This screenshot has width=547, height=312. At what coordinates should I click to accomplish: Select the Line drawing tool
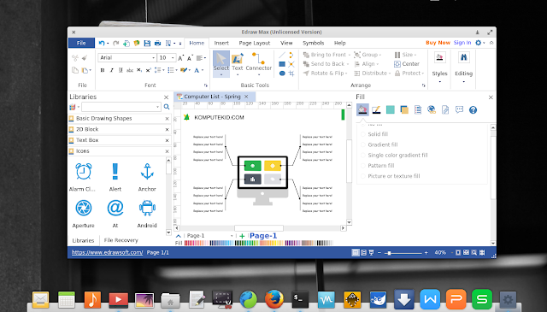point(282,55)
